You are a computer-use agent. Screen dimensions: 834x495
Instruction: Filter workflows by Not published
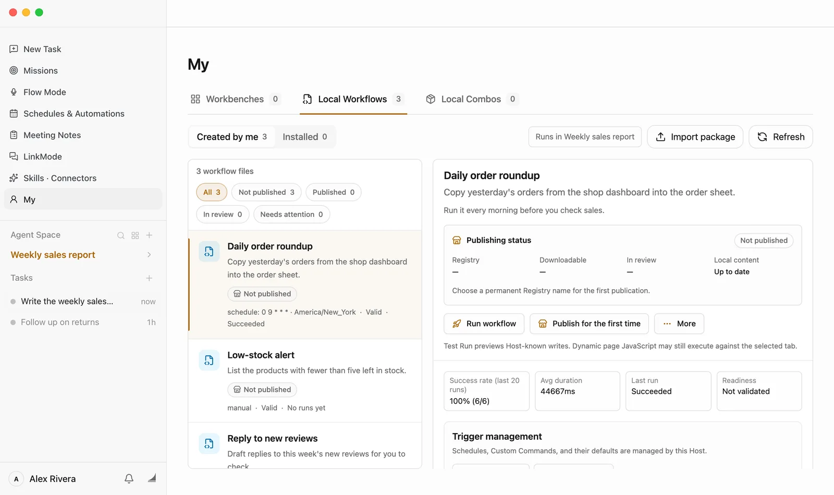tap(266, 192)
